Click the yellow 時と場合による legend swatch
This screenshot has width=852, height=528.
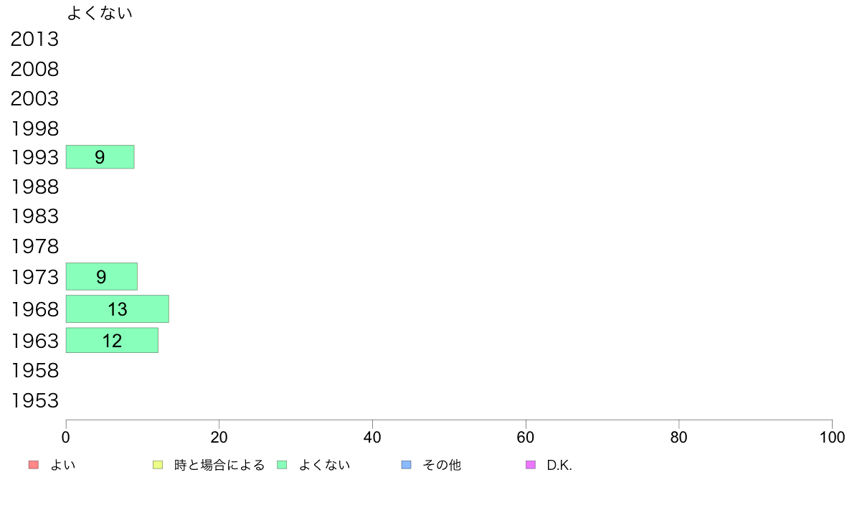[158, 465]
